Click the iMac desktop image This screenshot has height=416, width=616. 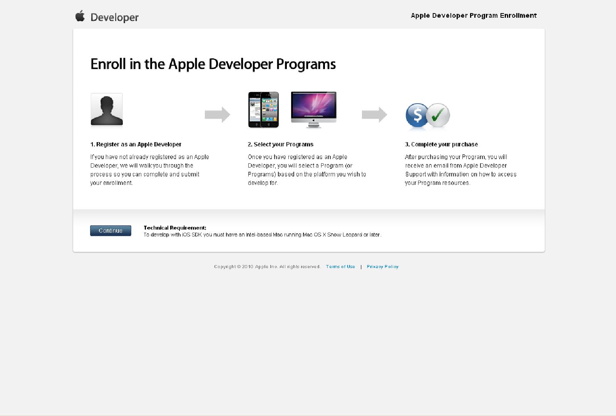point(314,110)
